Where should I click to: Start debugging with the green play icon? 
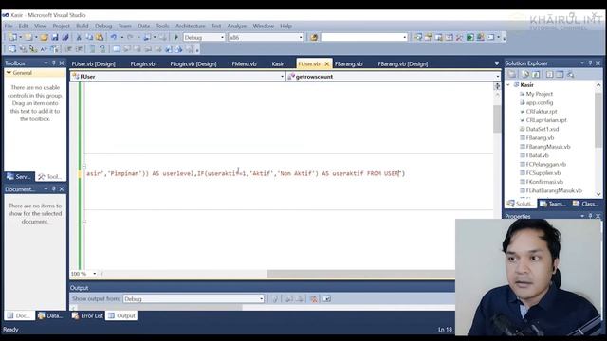click(176, 37)
